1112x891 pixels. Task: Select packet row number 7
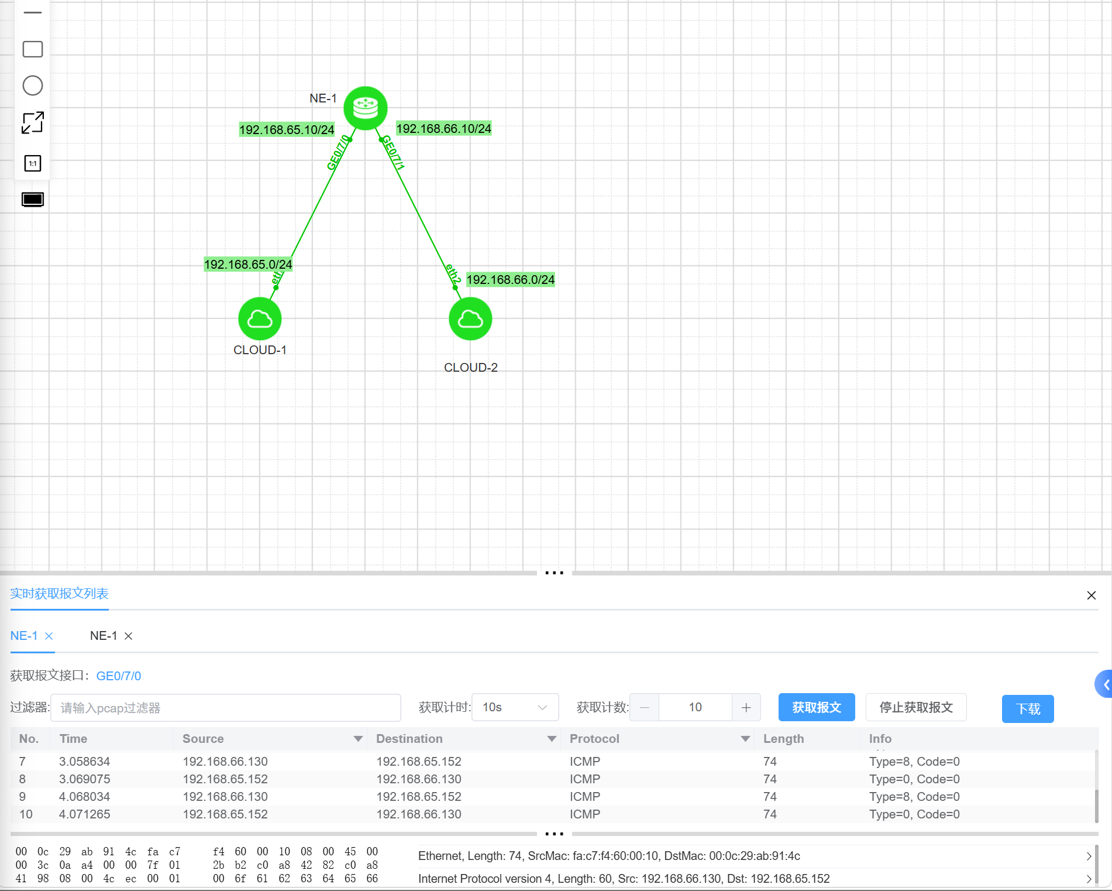553,762
